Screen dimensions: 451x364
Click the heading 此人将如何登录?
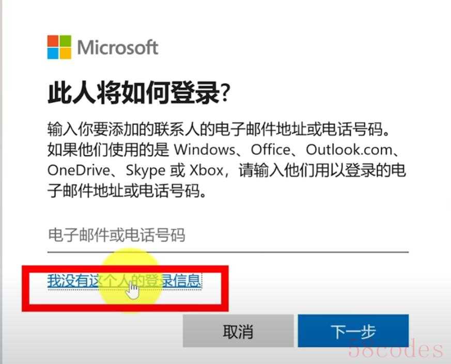click(x=139, y=92)
